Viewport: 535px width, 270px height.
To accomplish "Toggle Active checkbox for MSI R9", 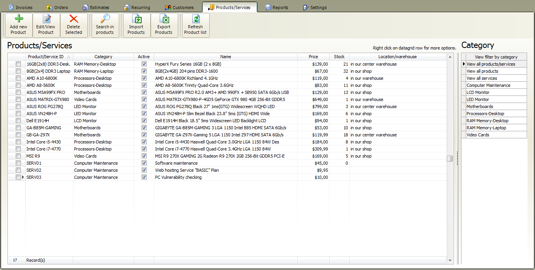I will [x=144, y=156].
